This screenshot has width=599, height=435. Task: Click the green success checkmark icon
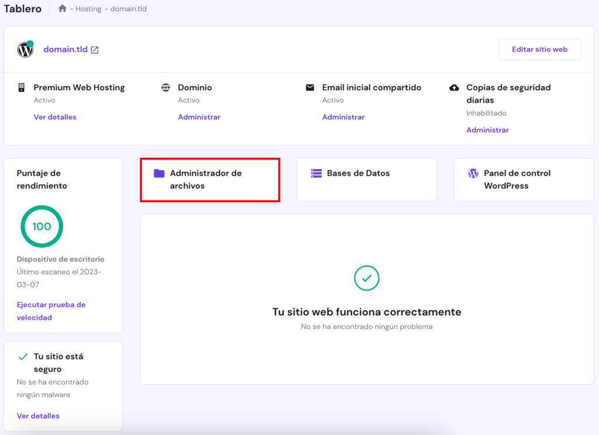(x=367, y=279)
